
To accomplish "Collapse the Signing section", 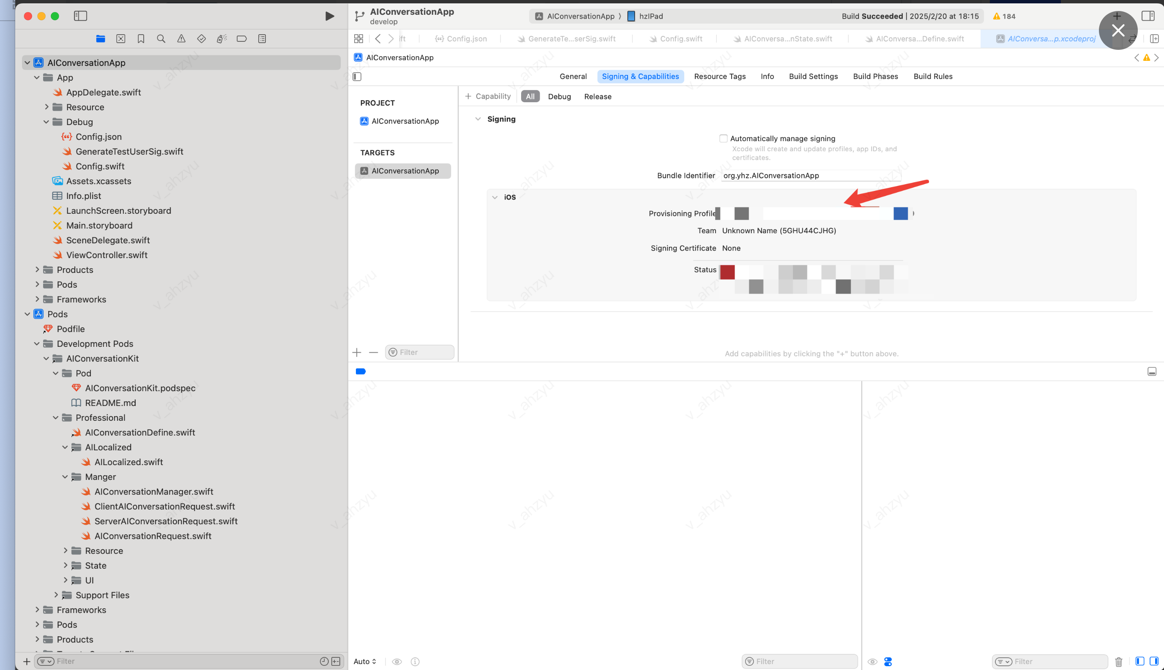I will 478,119.
